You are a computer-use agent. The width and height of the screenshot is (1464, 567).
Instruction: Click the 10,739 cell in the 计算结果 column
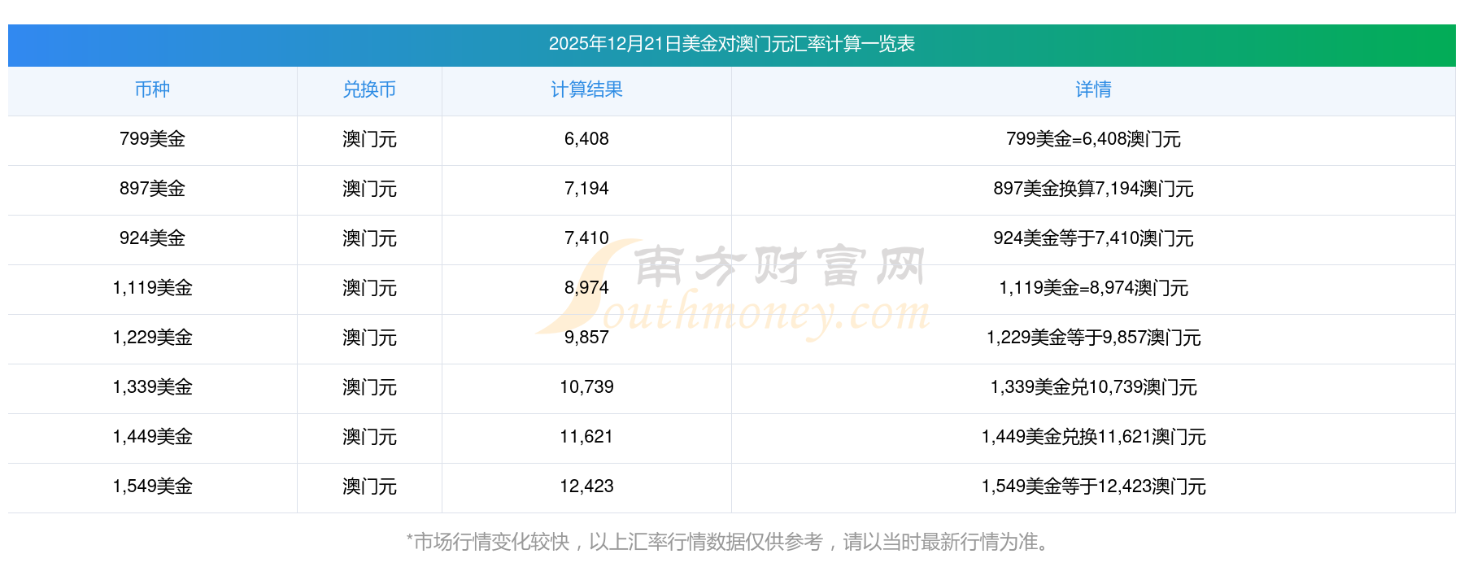click(x=586, y=387)
